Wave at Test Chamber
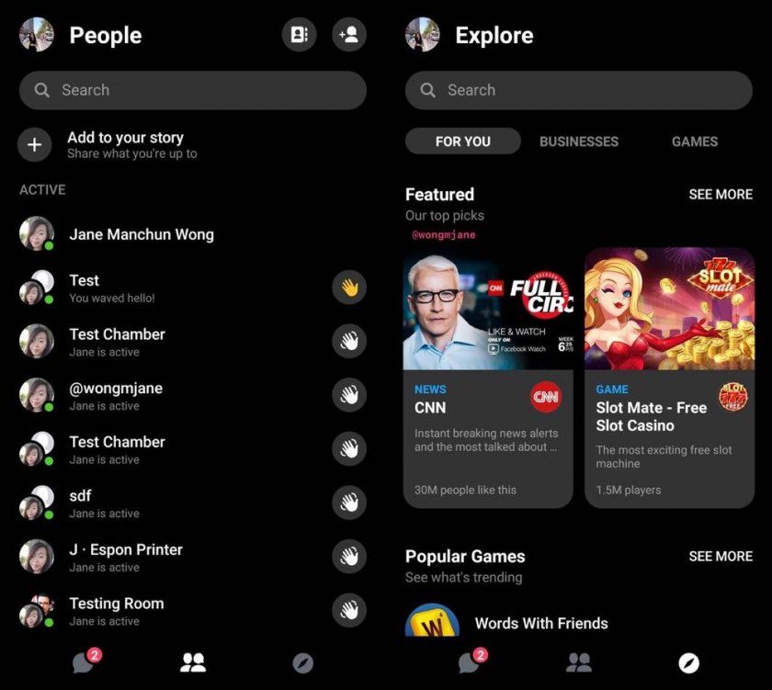 point(349,341)
